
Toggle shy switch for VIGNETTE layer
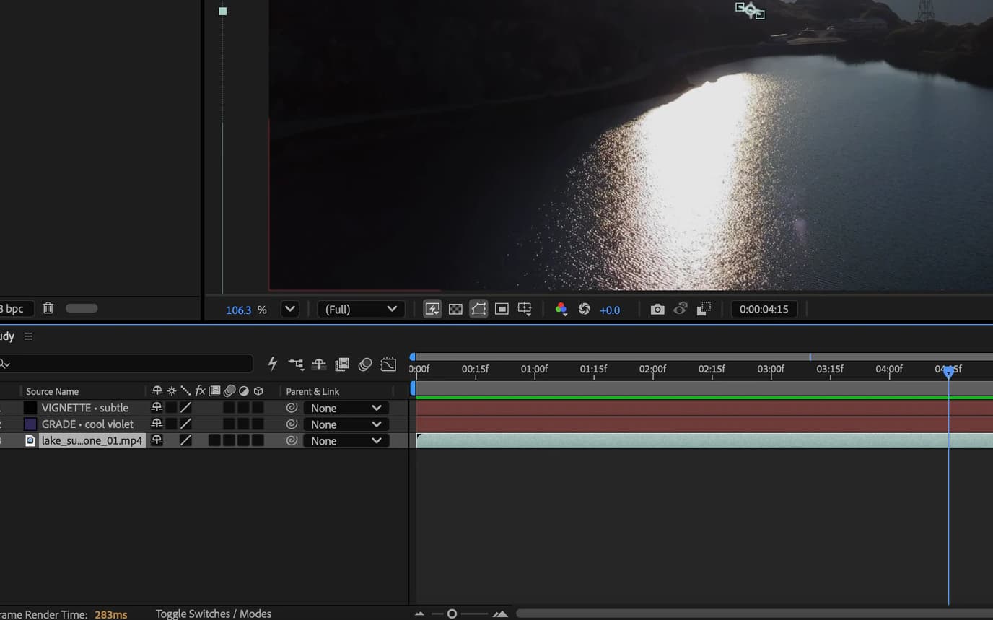157,407
